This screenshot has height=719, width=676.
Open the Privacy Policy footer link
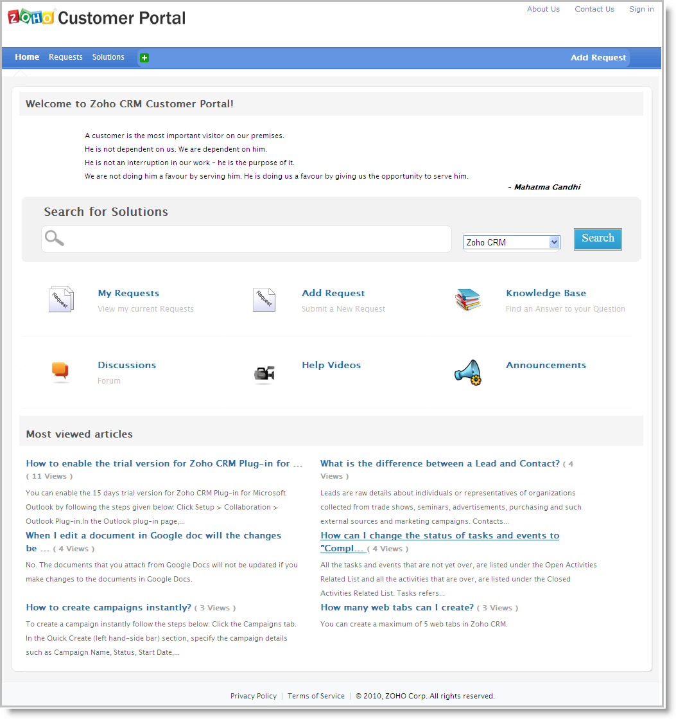tap(254, 696)
